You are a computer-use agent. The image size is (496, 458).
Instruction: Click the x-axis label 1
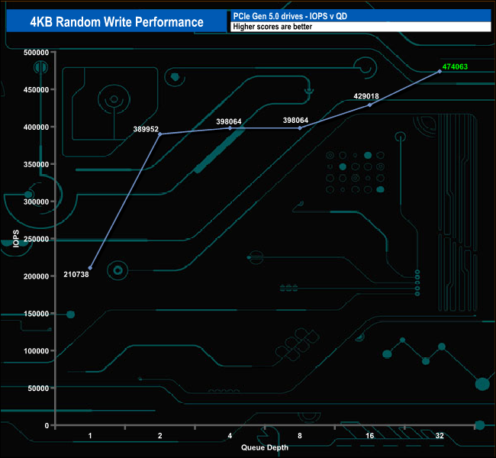point(90,436)
